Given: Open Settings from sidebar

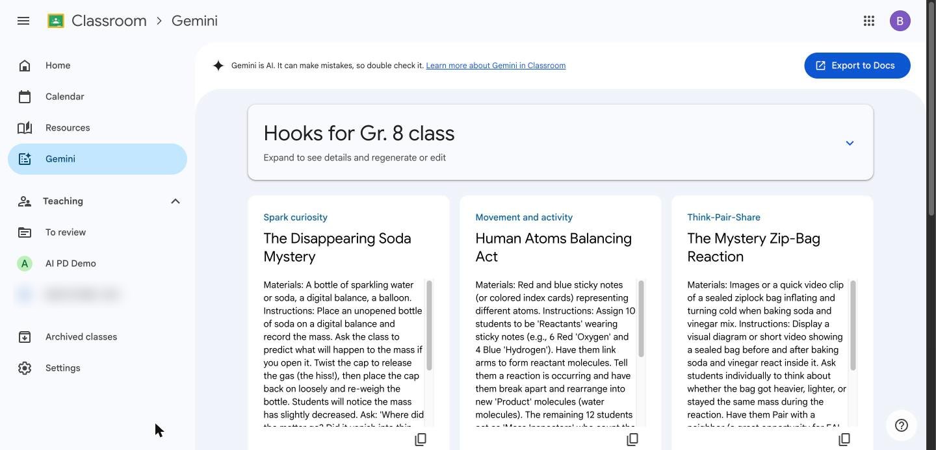Looking at the screenshot, I should point(97,368).
